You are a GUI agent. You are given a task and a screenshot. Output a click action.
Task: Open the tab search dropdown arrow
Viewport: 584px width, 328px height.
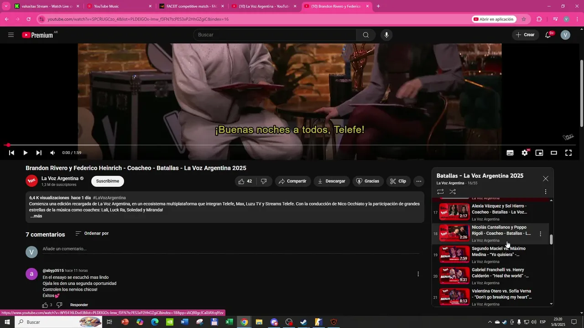coord(6,6)
